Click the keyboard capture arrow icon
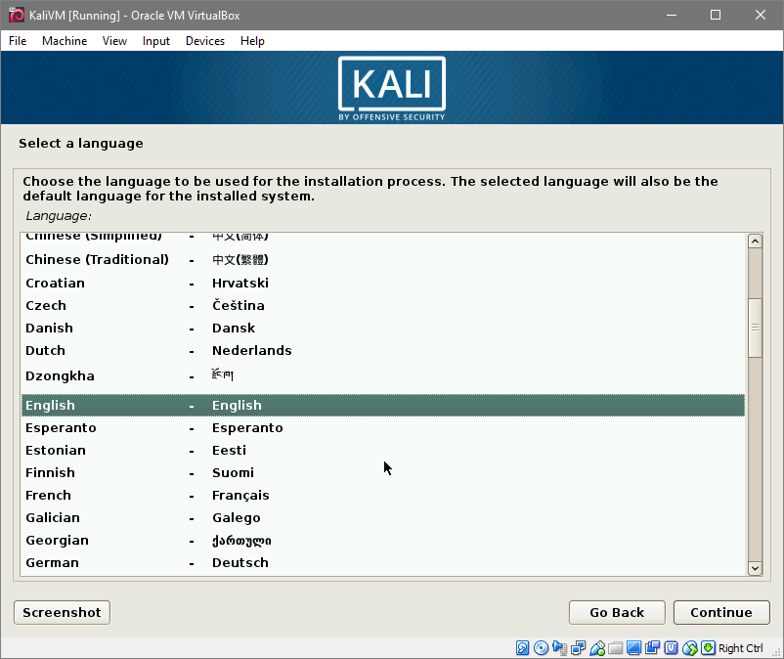This screenshot has height=659, width=784. click(708, 648)
